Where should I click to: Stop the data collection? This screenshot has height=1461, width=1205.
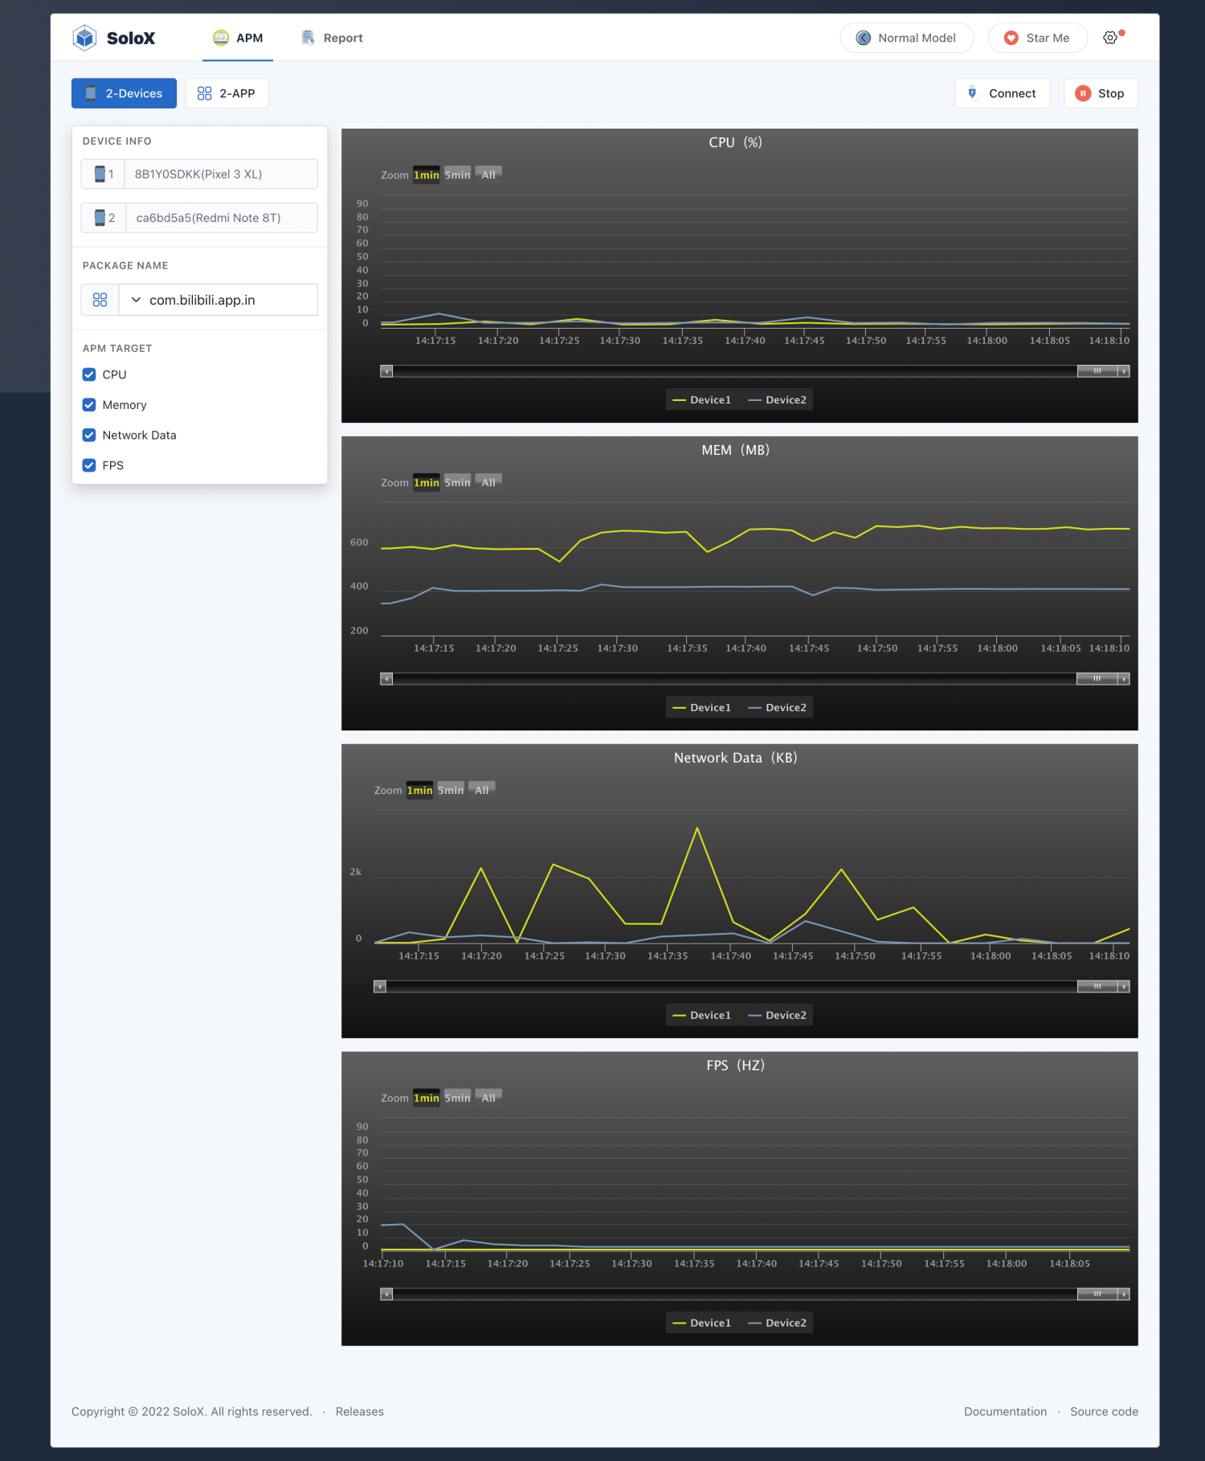click(1101, 93)
